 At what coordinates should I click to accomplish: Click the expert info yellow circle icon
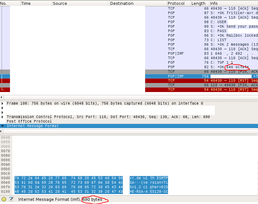[4, 199]
